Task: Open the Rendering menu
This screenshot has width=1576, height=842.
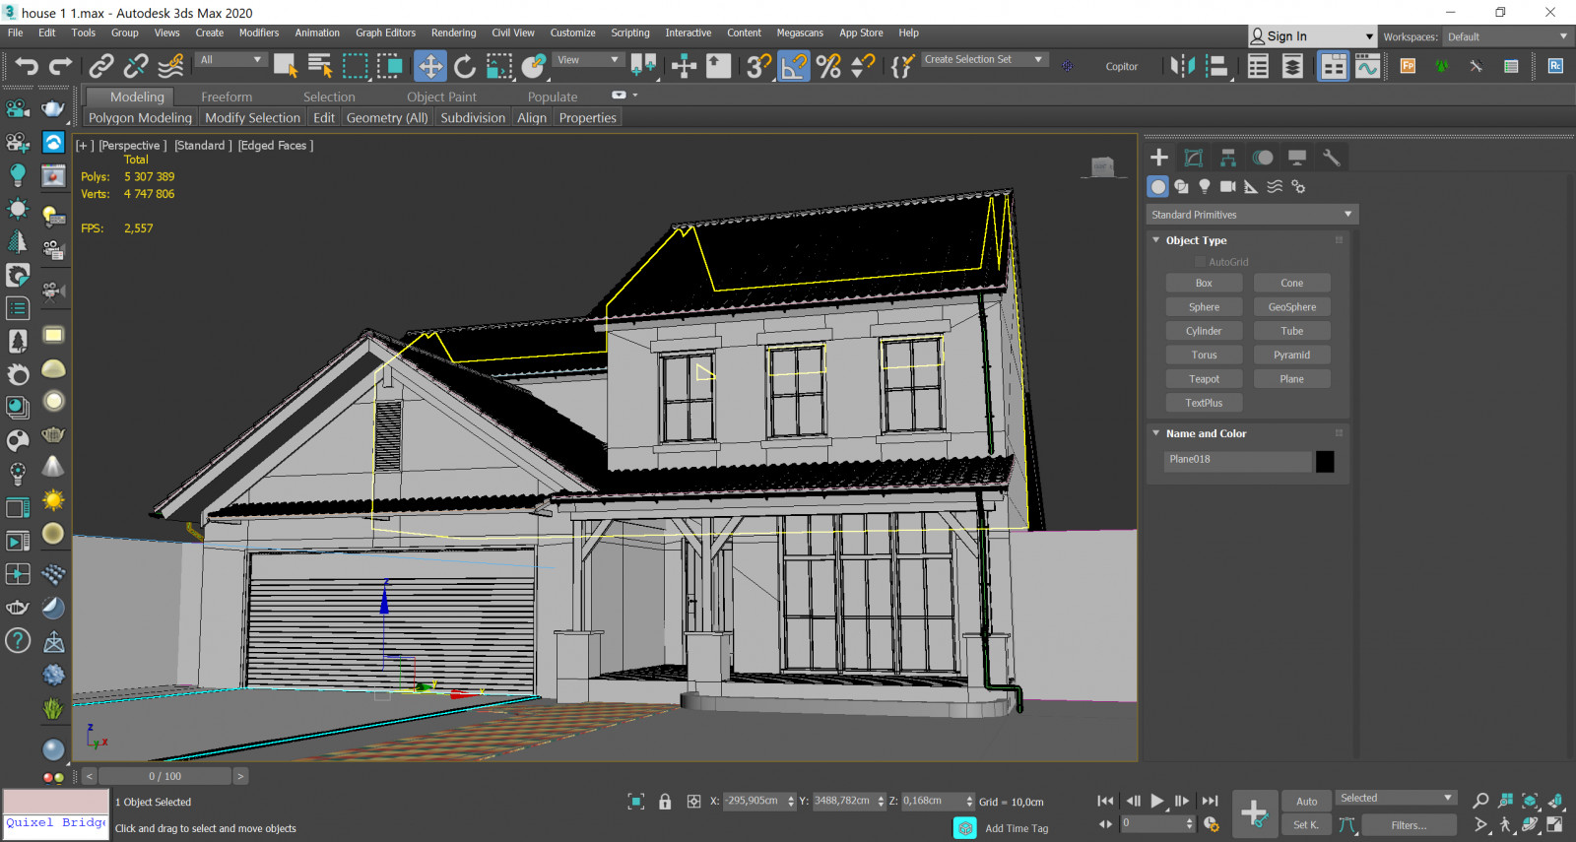Action: click(453, 32)
